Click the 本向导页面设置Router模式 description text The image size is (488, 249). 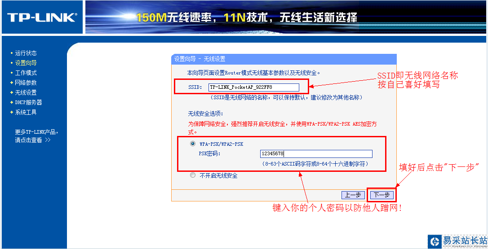click(253, 73)
